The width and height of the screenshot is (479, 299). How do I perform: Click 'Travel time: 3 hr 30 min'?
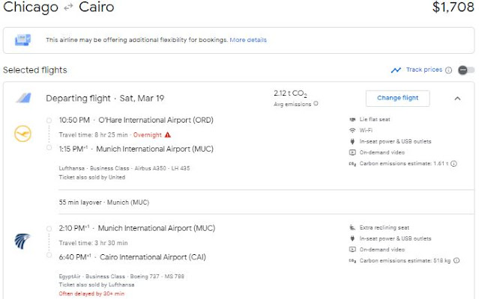tap(93, 243)
